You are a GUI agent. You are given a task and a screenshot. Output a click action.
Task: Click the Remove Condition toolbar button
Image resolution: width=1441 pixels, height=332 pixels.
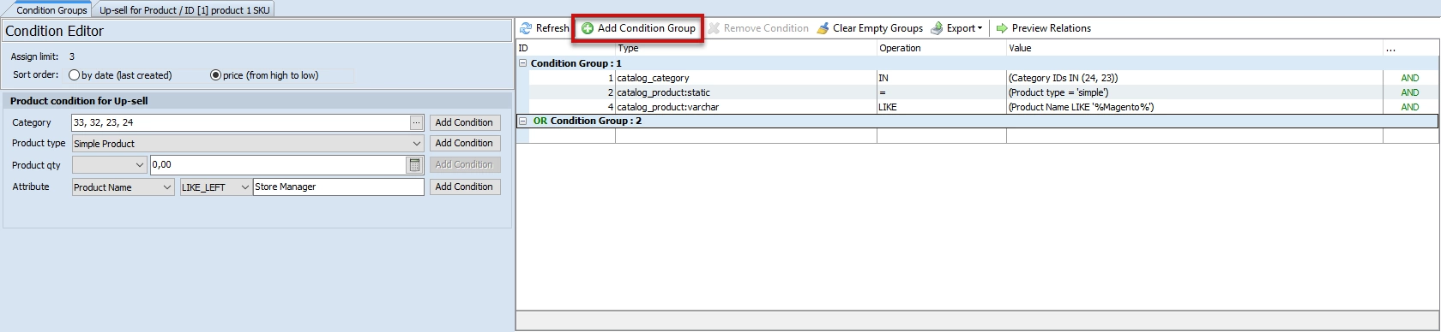coord(758,28)
